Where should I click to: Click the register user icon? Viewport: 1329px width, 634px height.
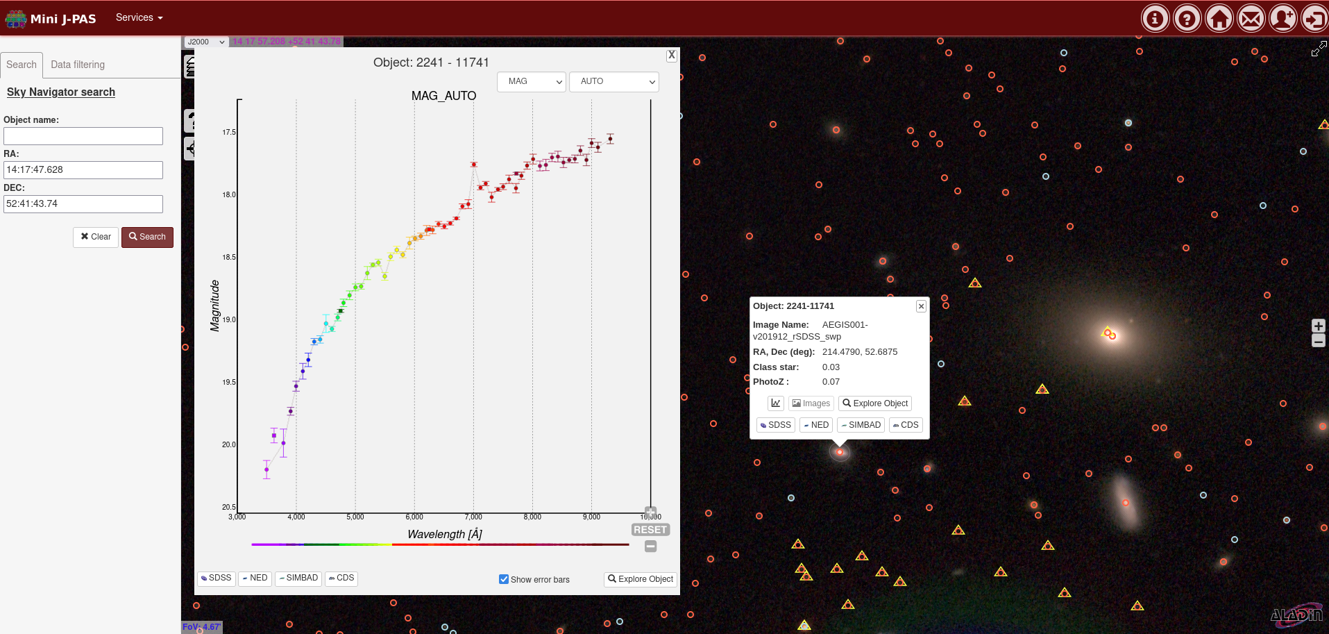(1283, 19)
